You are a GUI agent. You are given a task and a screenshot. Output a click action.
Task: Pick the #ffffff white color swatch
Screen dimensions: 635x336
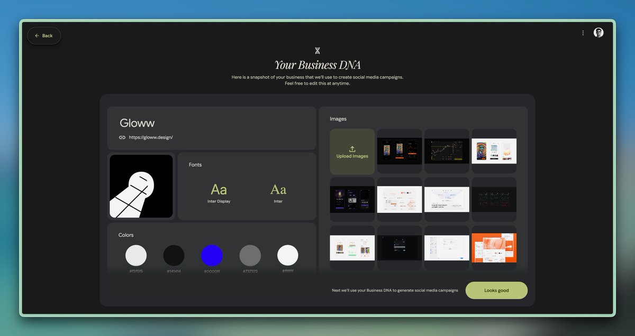pos(288,255)
